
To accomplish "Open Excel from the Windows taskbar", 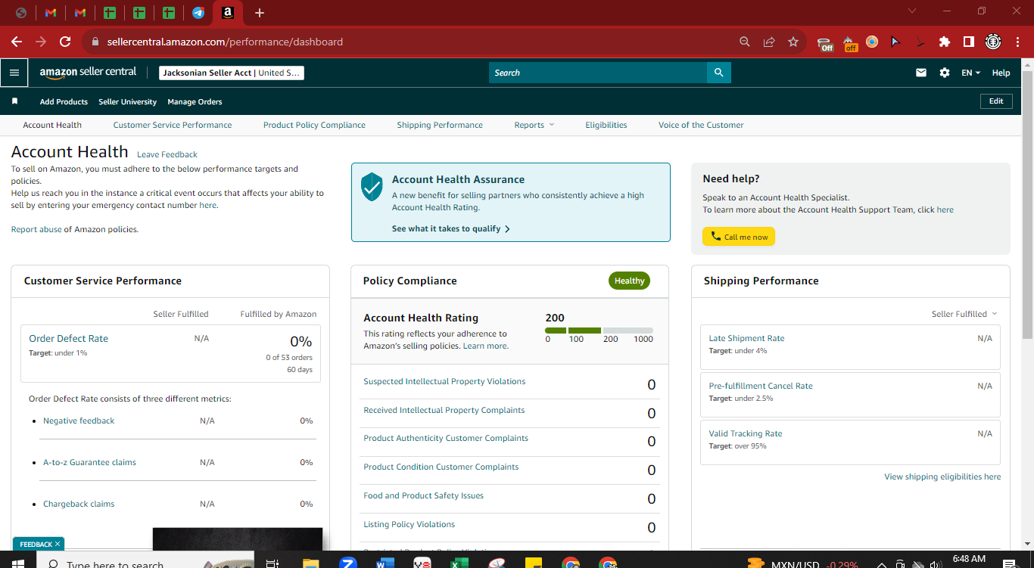I will tap(459, 563).
